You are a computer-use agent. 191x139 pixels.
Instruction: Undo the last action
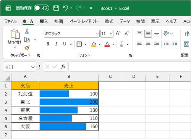(65, 8)
